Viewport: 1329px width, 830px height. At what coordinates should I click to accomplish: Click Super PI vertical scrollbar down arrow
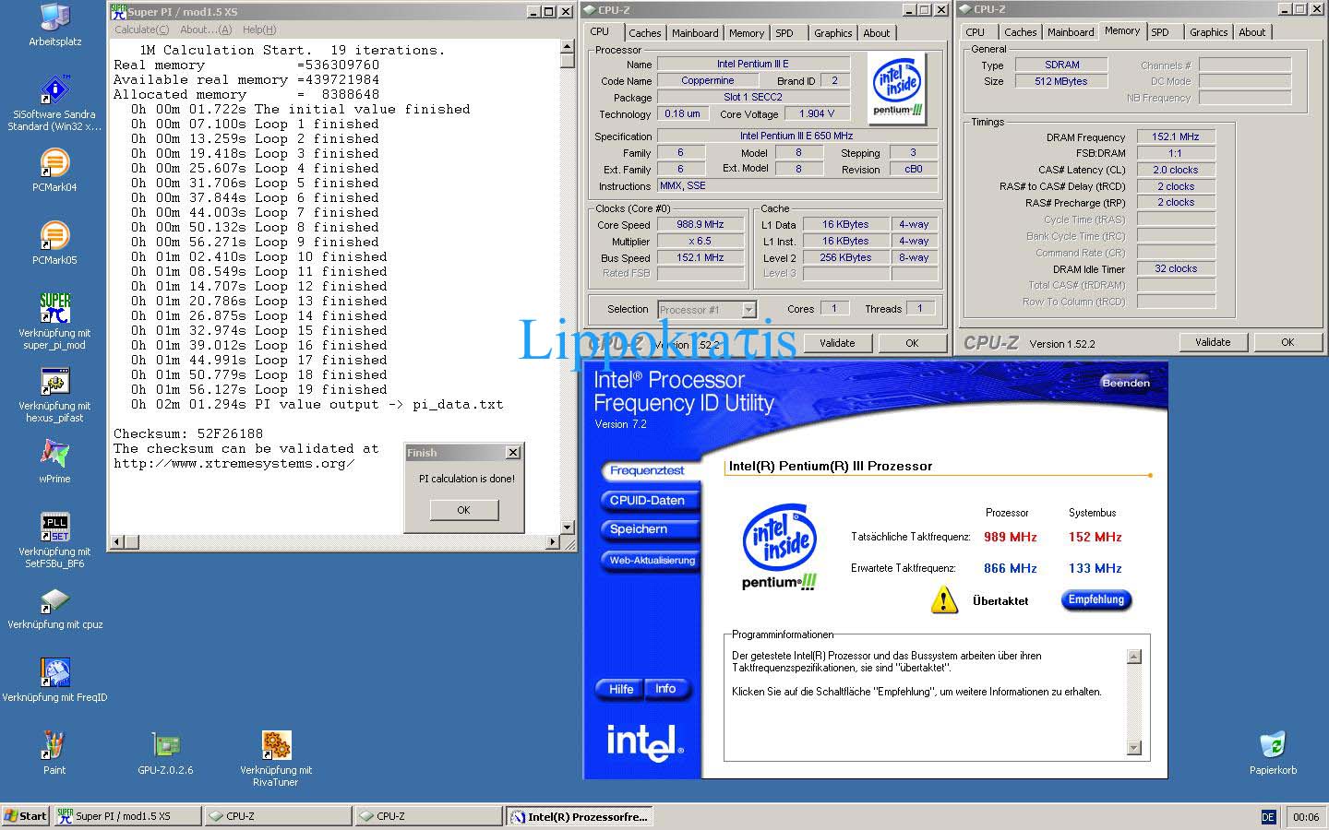[568, 528]
